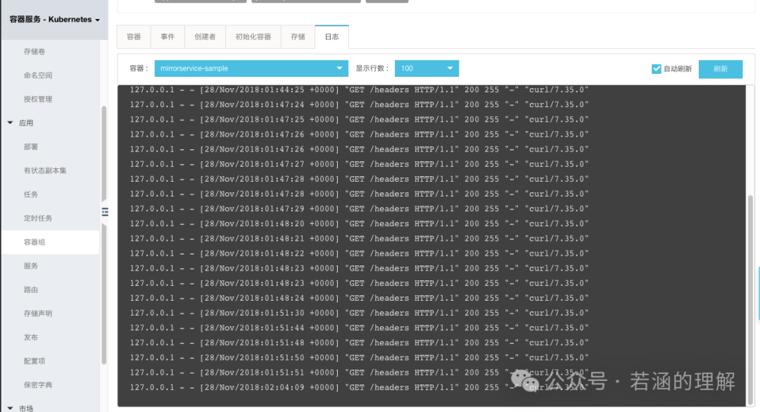
Task: Select the highlighted 容器组 sidebar entry
Action: pyautogui.click(x=34, y=242)
